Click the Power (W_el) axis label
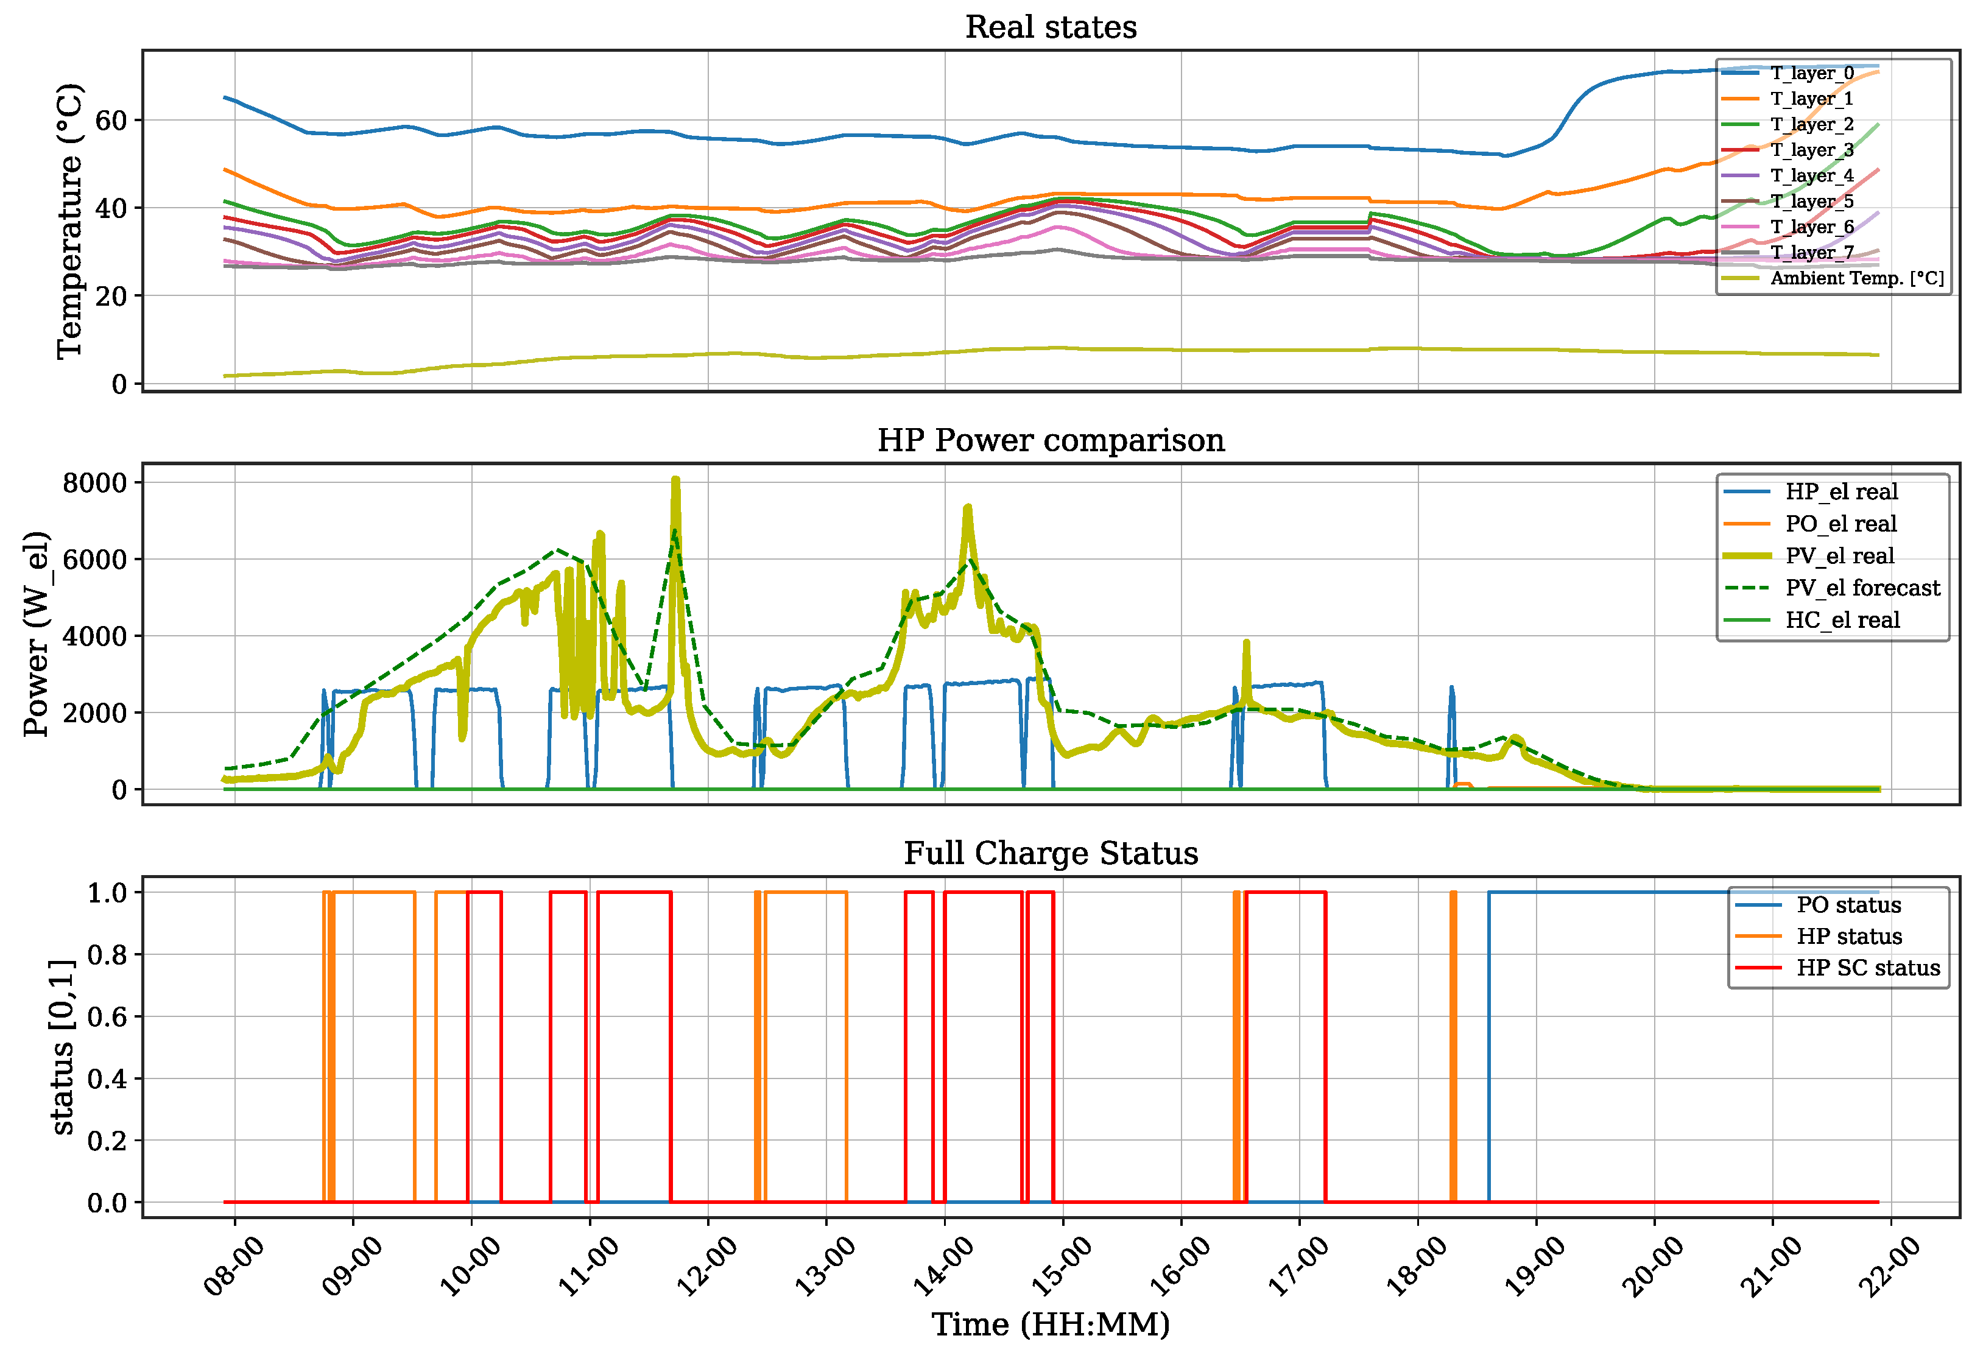Screen dimensions: 1983x1358 36,634
